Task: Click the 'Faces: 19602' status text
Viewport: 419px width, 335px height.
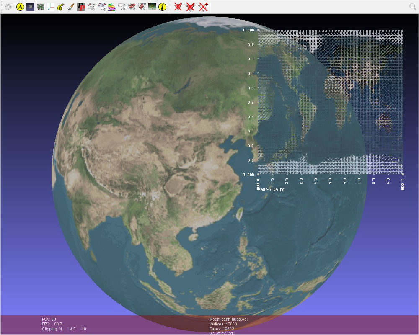Action: 222,329
